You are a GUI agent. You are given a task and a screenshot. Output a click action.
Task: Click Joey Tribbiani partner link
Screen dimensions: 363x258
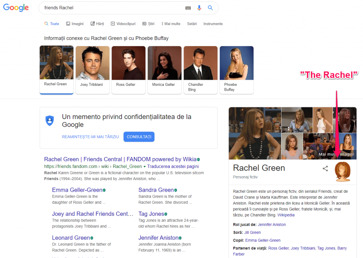[x=303, y=248]
